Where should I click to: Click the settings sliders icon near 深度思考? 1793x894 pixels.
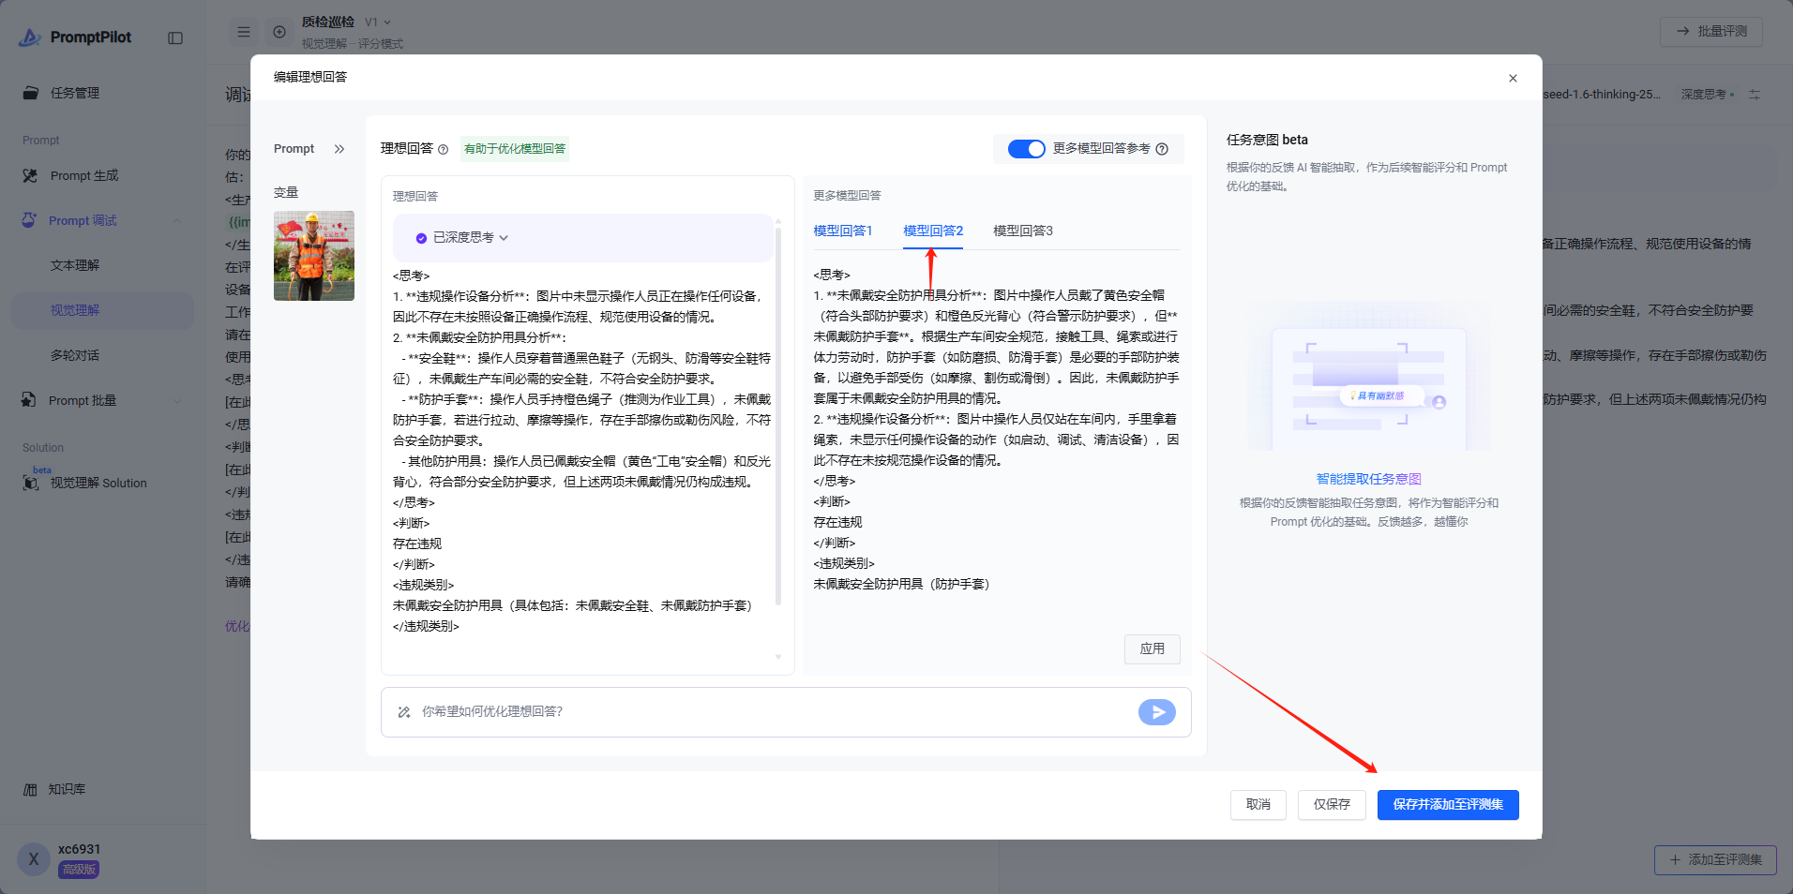tap(1755, 95)
